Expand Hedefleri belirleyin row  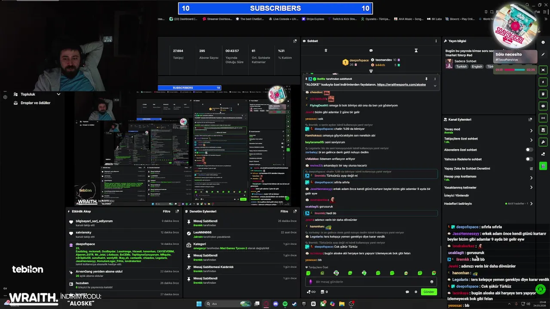[488, 203]
